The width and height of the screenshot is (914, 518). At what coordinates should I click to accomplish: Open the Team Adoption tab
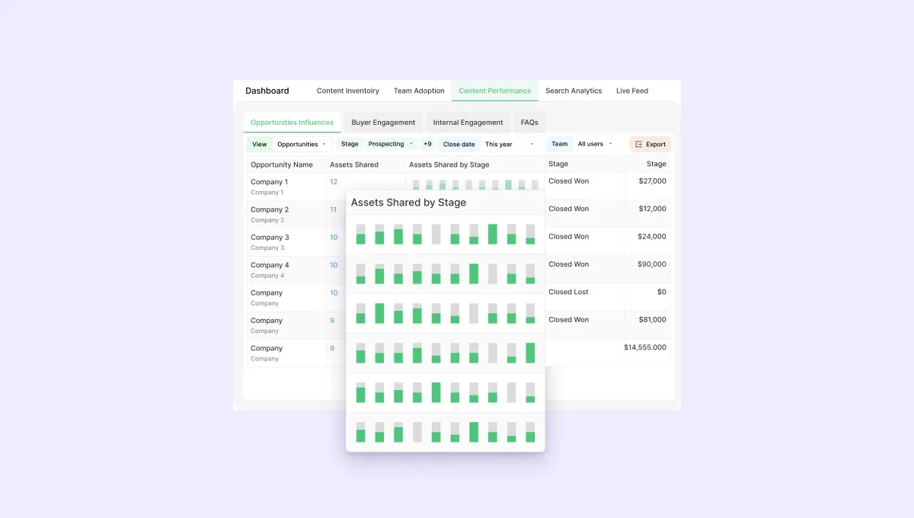[419, 91]
